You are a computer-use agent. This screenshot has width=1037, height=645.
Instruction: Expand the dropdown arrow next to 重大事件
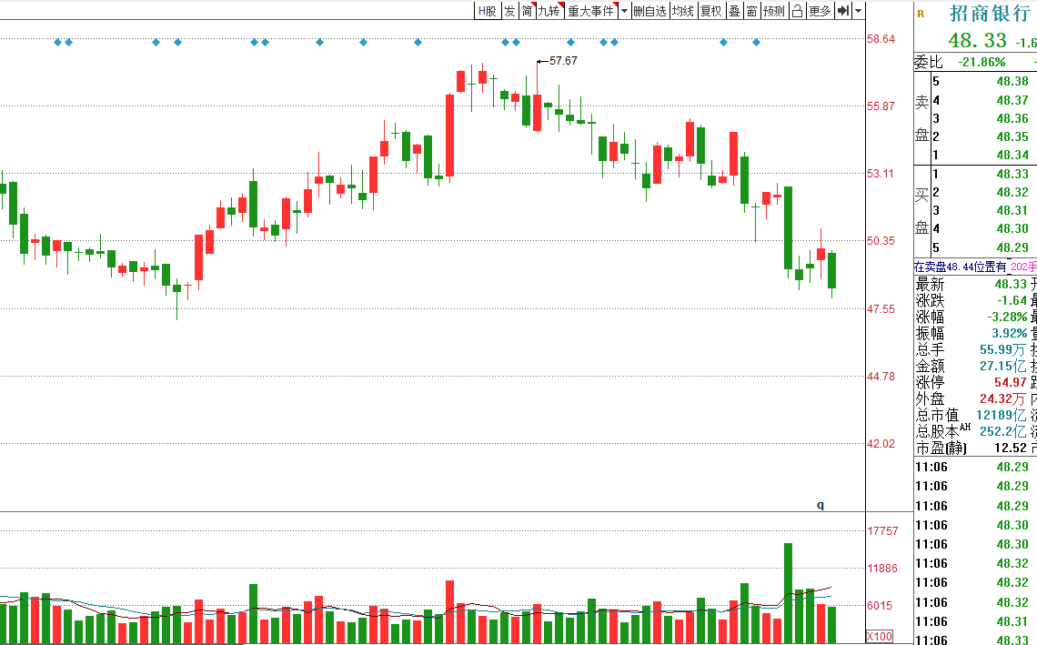(x=624, y=11)
